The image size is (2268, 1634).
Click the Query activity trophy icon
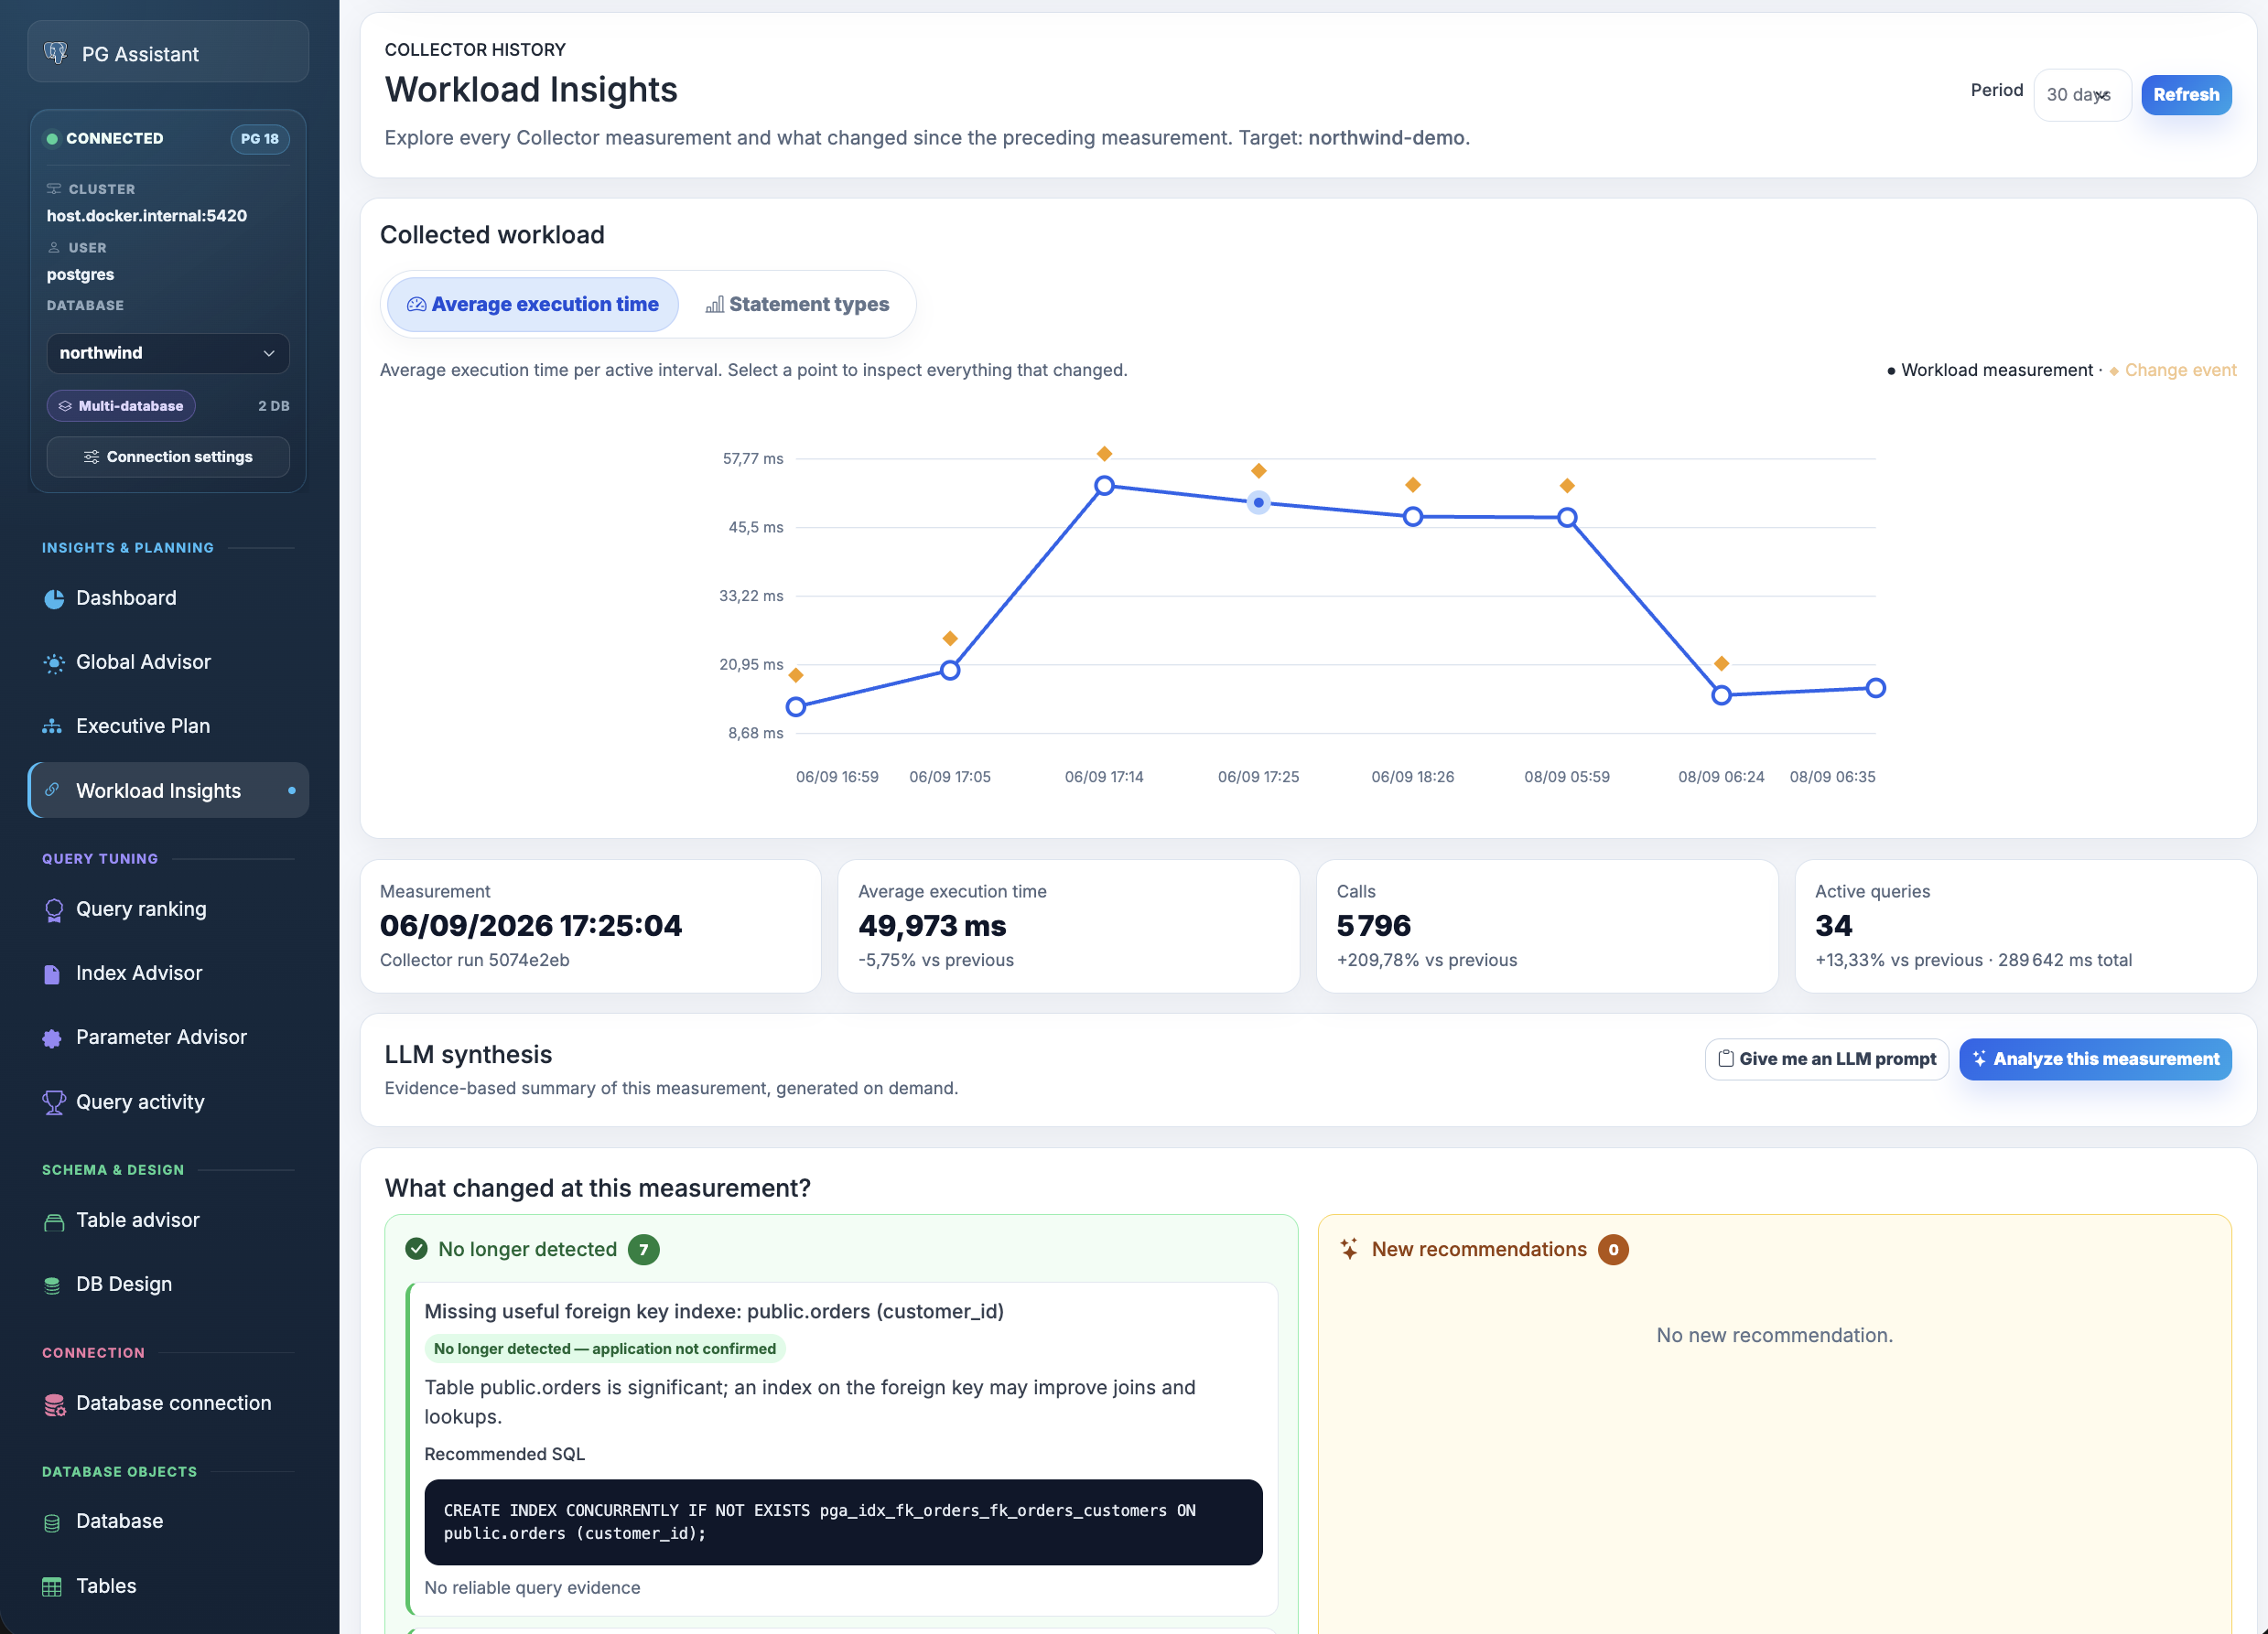[x=54, y=1102]
